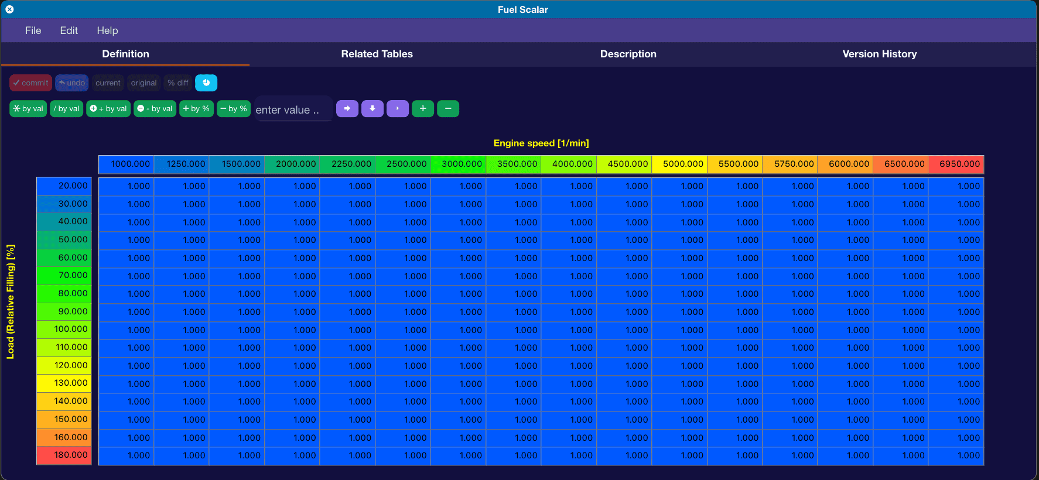The image size is (1039, 480).
Task: Select the 90.000 load row header
Action: pyautogui.click(x=64, y=311)
